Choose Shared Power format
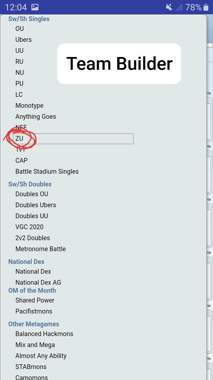213x380 pixels. 35,300
